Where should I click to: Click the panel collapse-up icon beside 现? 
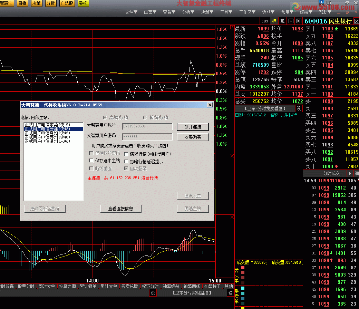click(291, 21)
